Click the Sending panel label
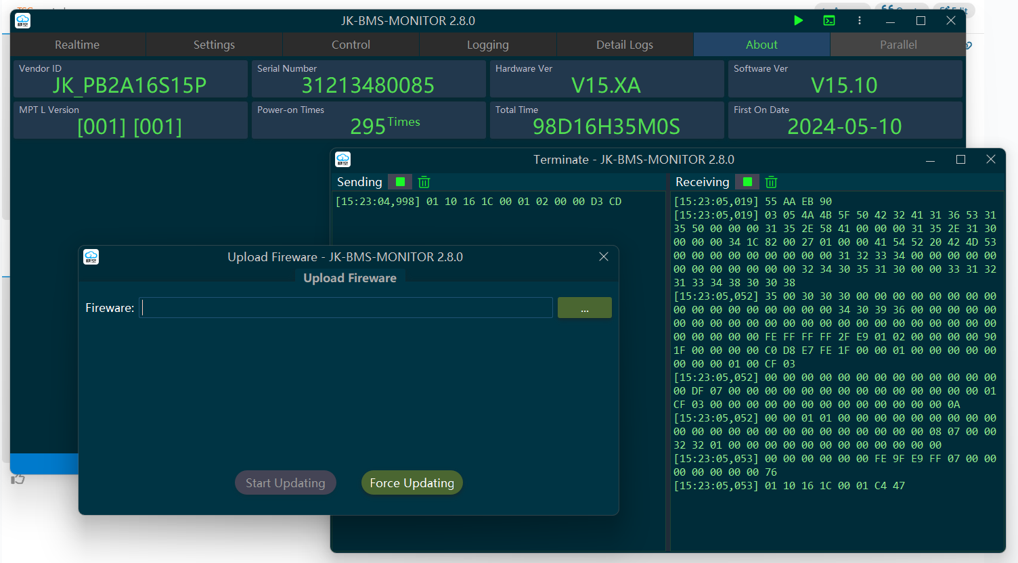This screenshot has height=563, width=1018. coord(359,182)
